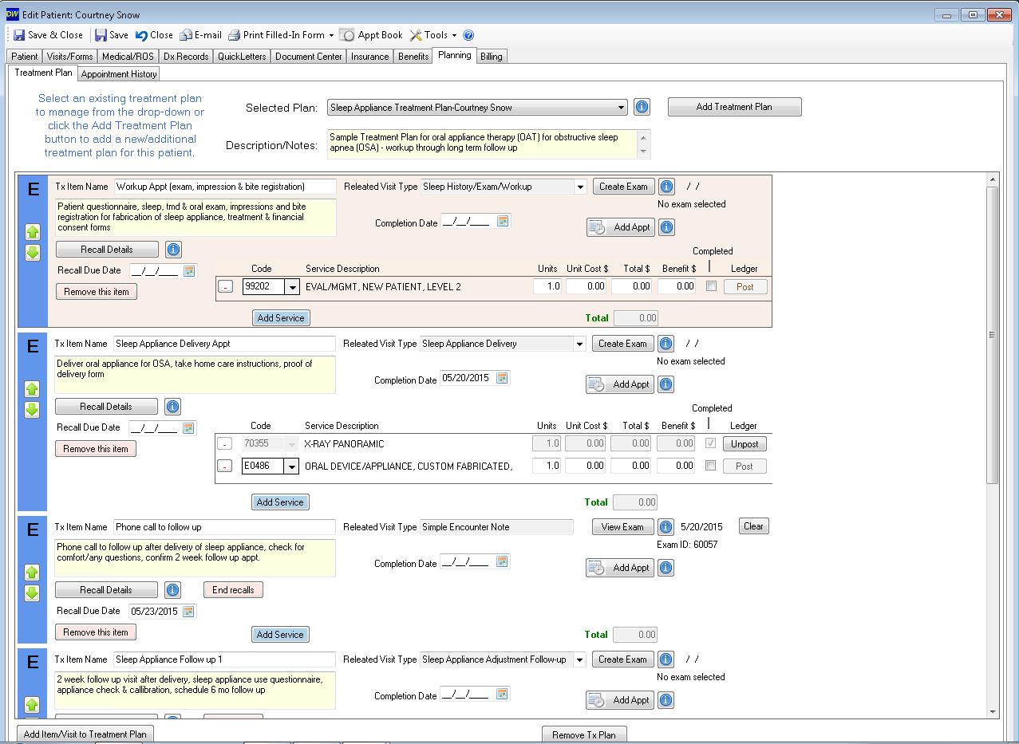Click the Add Treatment Plan button
Image resolution: width=1019 pixels, height=744 pixels.
click(733, 106)
